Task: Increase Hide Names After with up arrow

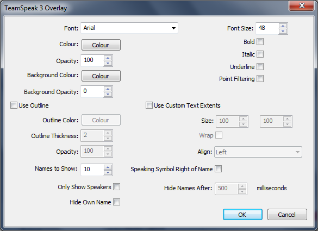Action: click(242, 186)
